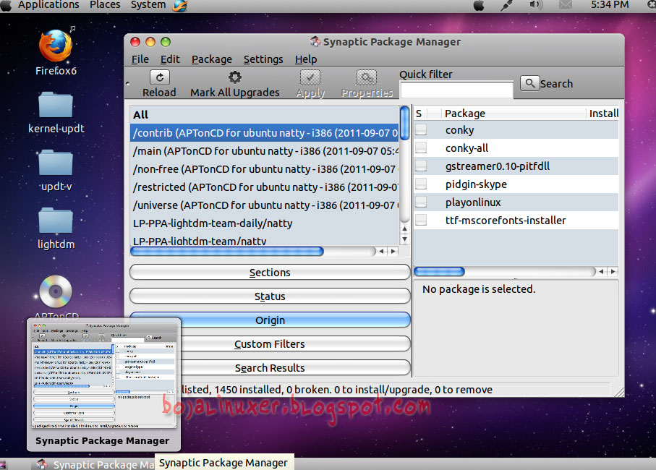This screenshot has width=656, height=470.
Task: Toggle status checkbox for gstreamer0.10-pitfdll
Action: point(421,166)
